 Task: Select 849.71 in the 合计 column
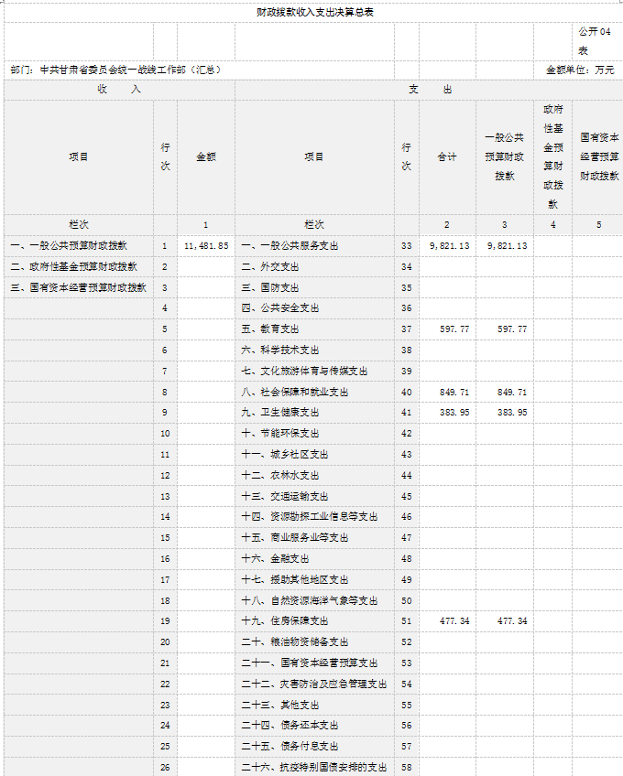454,392
